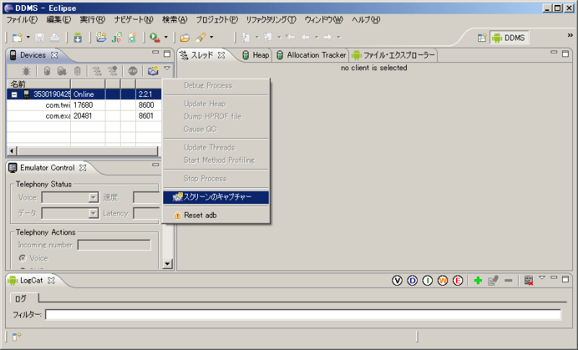Click the Start Method Profiling icon
The height and width of the screenshot is (350, 578).
pyautogui.click(x=112, y=71)
